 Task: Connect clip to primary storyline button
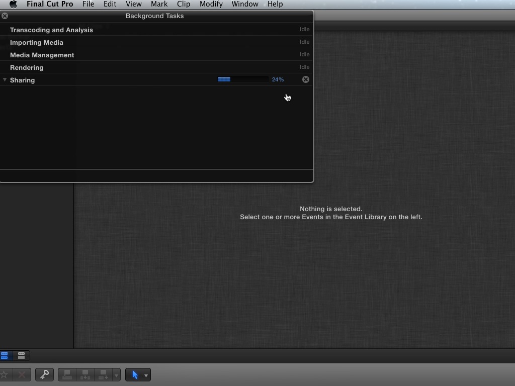[67, 374]
